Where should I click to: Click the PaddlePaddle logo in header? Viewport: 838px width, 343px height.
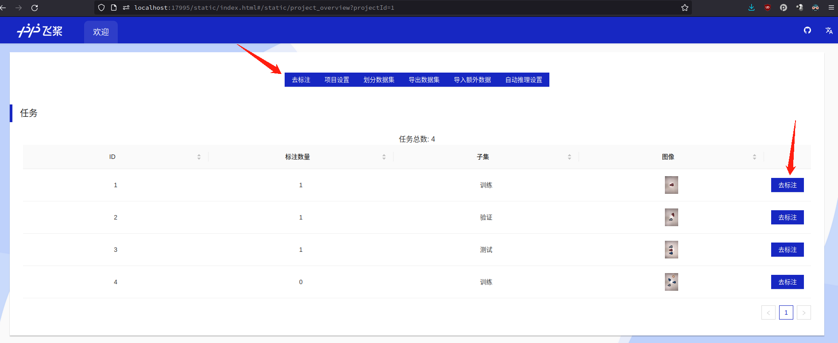(x=40, y=31)
